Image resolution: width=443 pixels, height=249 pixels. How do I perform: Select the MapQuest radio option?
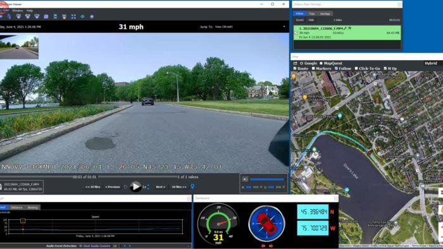321,63
